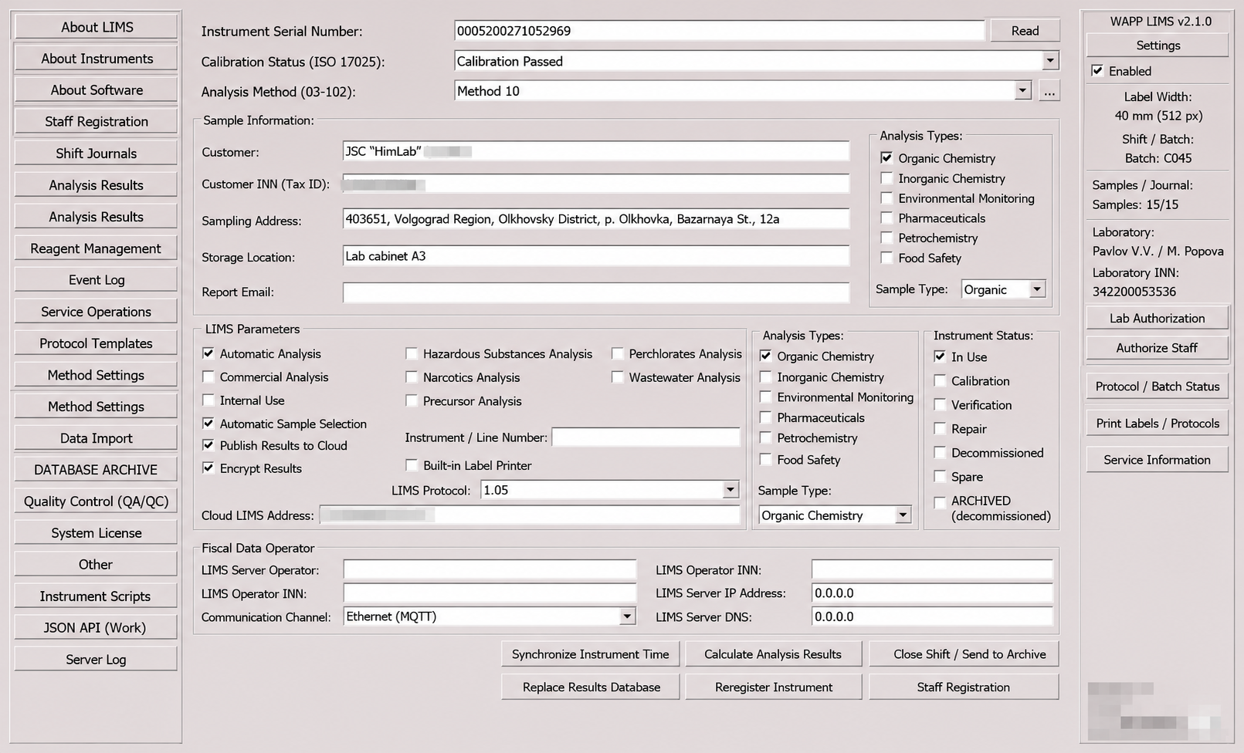The height and width of the screenshot is (753, 1244).
Task: Enable Hazardous Substances Analysis
Action: (412, 354)
